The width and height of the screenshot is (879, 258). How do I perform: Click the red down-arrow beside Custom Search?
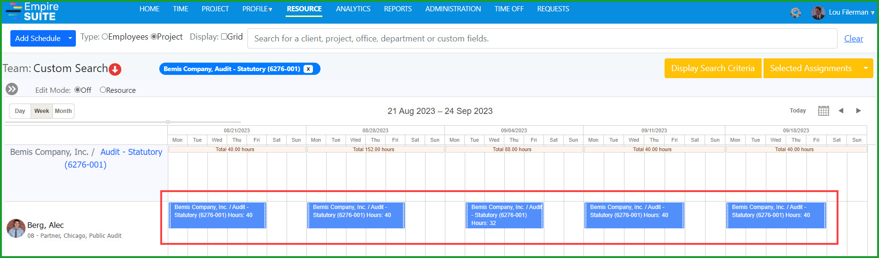click(x=115, y=69)
